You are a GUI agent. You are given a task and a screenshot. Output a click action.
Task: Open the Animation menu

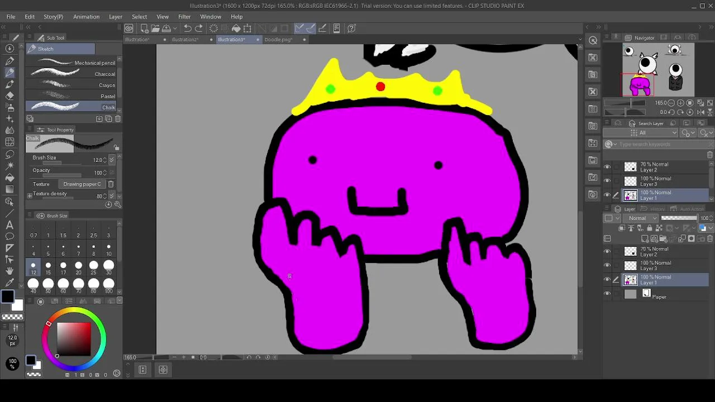point(86,17)
